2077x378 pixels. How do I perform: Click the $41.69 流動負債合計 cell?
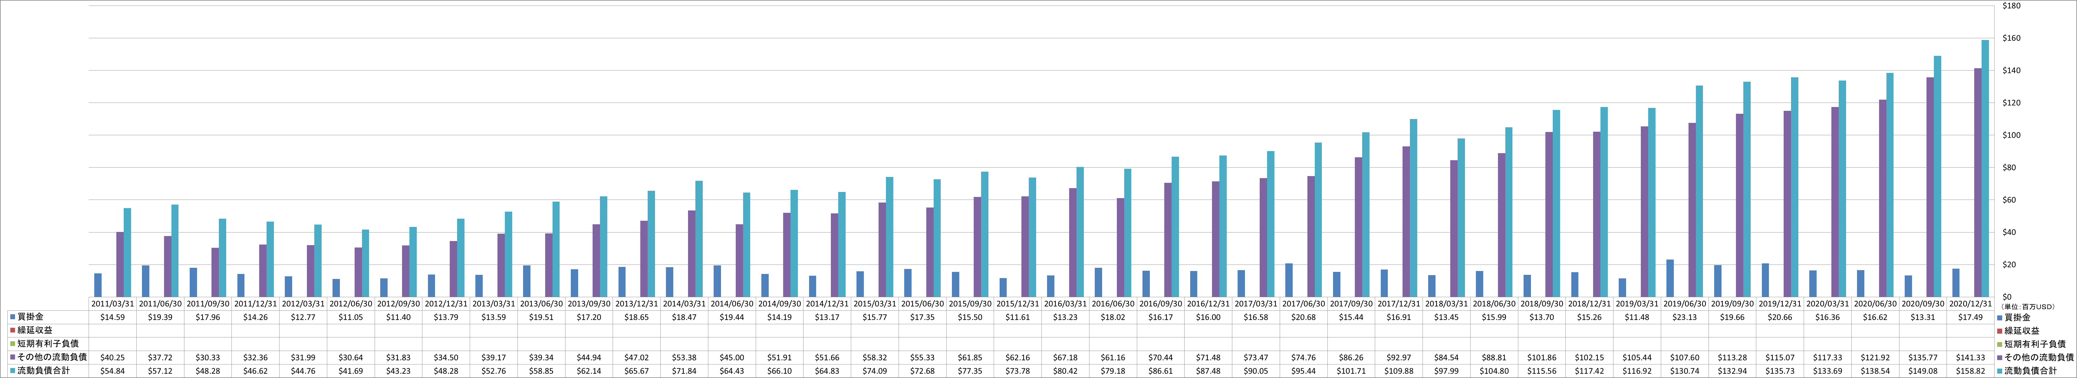(351, 370)
